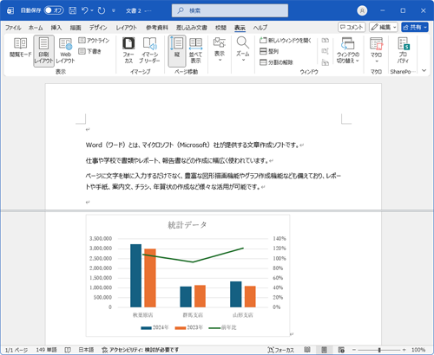Click the 統計データ chart title
The height and width of the screenshot is (355, 434).
tap(187, 225)
